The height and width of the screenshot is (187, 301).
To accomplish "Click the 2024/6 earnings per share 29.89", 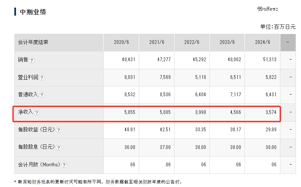I will point(270,130).
